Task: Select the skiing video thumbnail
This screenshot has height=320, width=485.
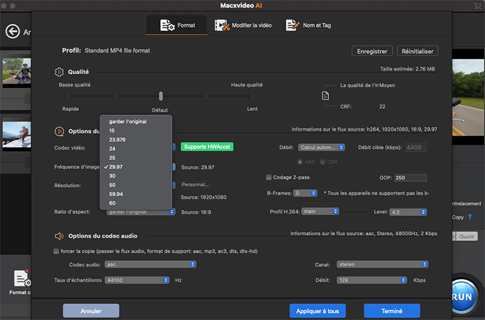Action: click(17, 134)
